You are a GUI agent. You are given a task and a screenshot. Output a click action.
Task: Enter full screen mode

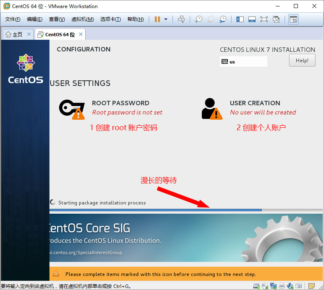[x=264, y=19]
